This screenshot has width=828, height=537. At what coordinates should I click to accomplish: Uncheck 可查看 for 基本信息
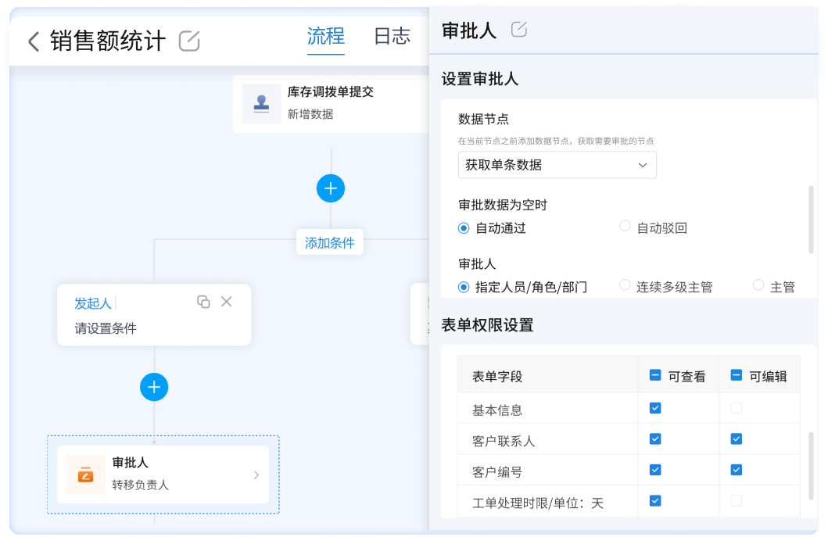tap(655, 408)
